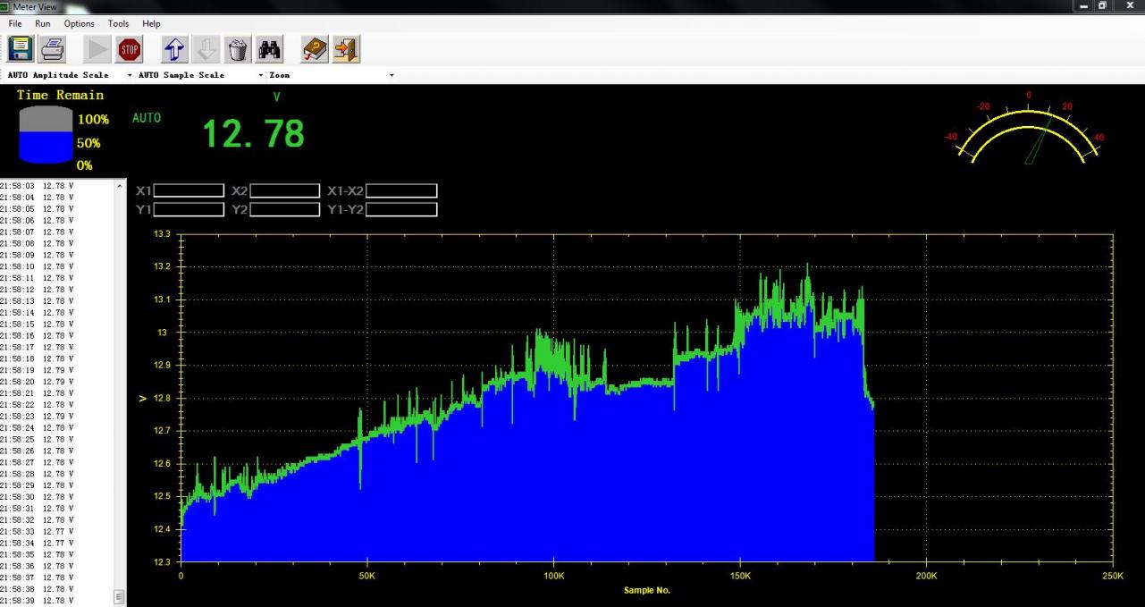Click the Print icon in toolbar

(x=53, y=48)
